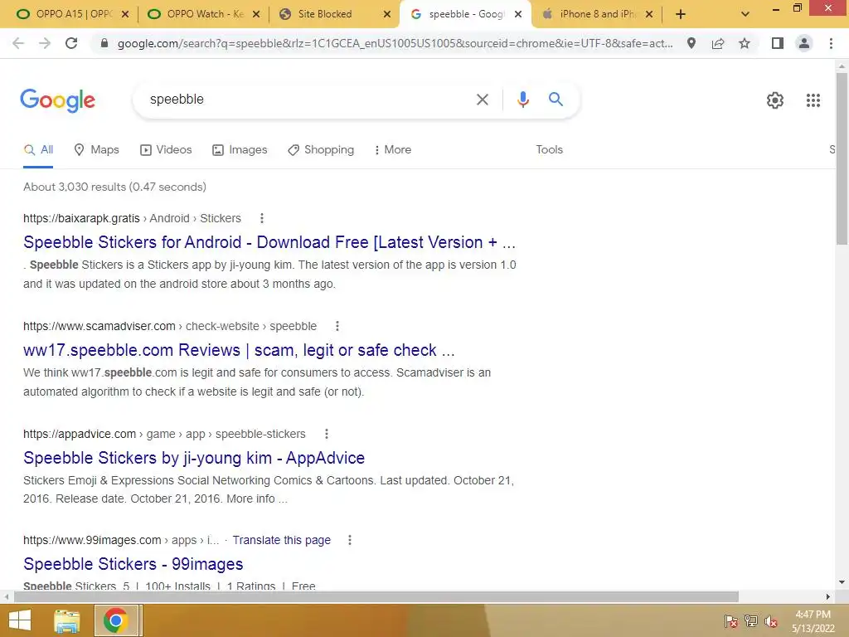Show Images results
849x637 pixels.
tap(240, 149)
